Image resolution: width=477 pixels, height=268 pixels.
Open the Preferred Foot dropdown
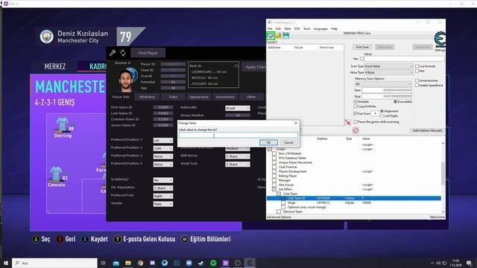162,196
